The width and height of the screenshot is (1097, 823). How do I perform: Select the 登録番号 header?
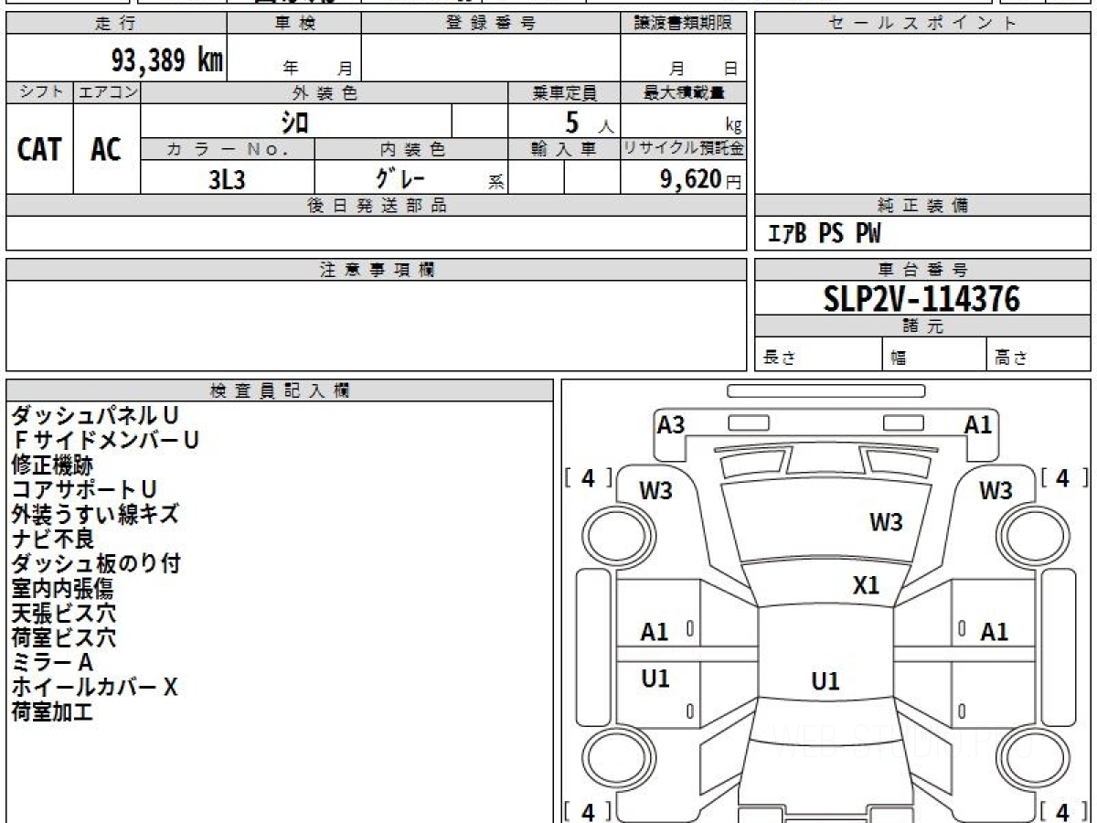pyautogui.click(x=491, y=24)
